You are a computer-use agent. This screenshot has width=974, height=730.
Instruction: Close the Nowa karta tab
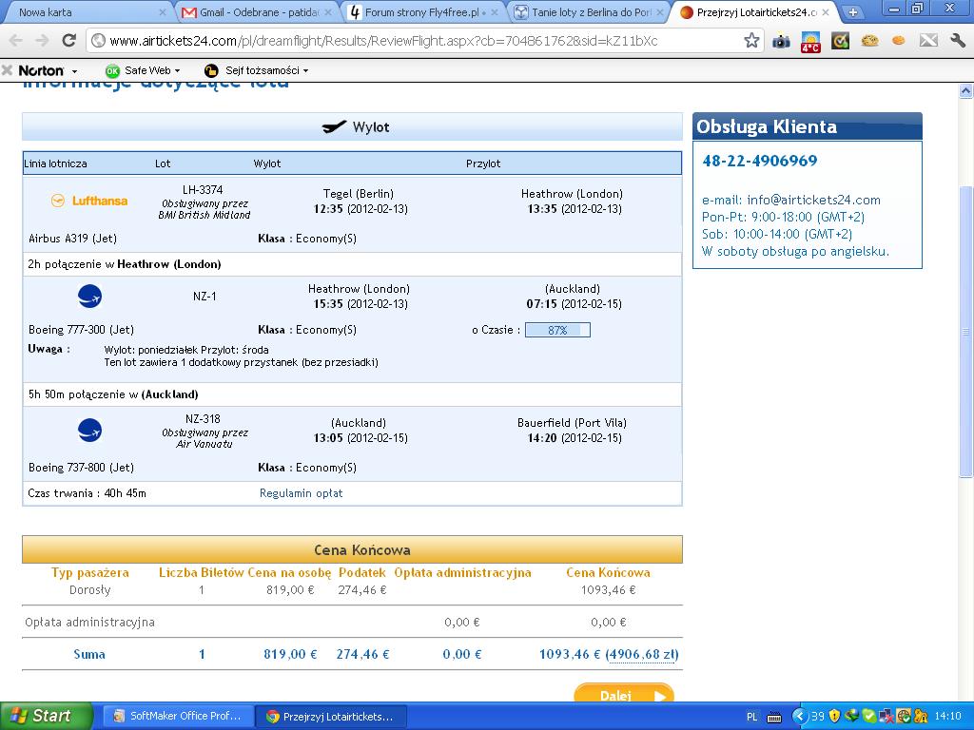pyautogui.click(x=163, y=11)
